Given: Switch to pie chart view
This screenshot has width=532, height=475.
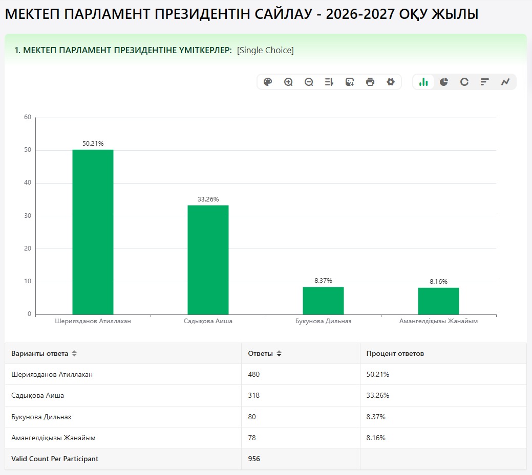Looking at the screenshot, I should coord(444,82).
